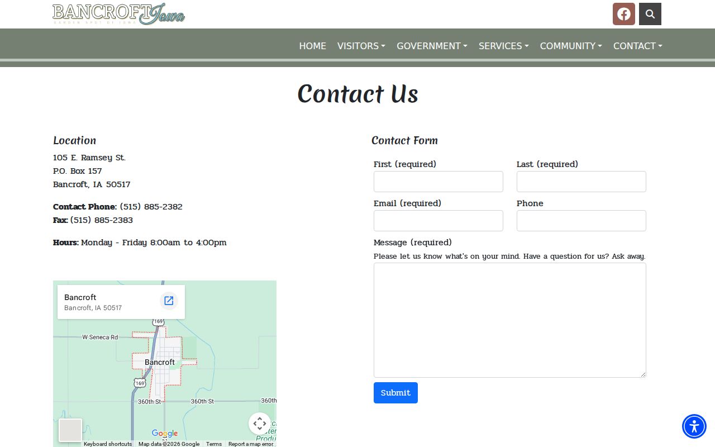Open the Facebook page icon
715x447 pixels.
tap(624, 14)
